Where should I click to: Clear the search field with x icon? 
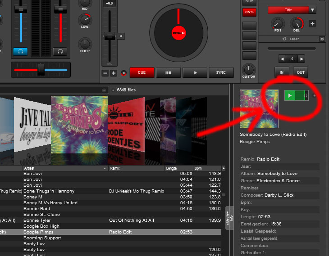pyautogui.click(x=104, y=90)
